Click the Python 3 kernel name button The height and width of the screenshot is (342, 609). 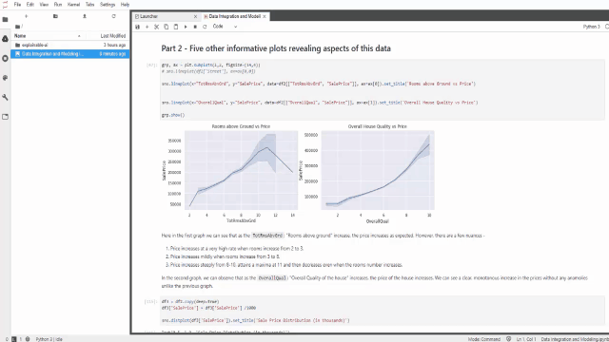(591, 27)
